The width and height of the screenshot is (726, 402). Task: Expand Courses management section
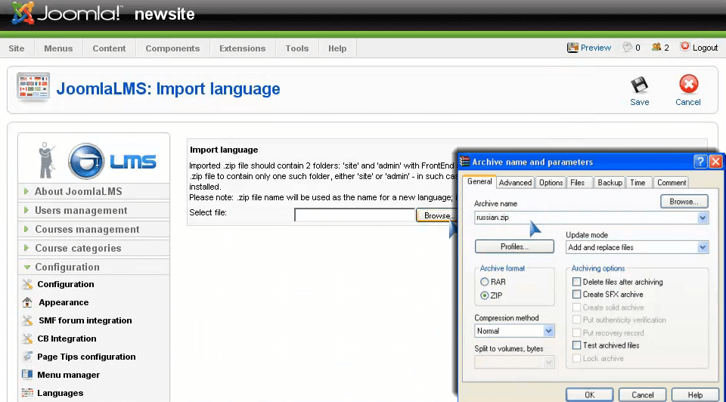(94, 230)
